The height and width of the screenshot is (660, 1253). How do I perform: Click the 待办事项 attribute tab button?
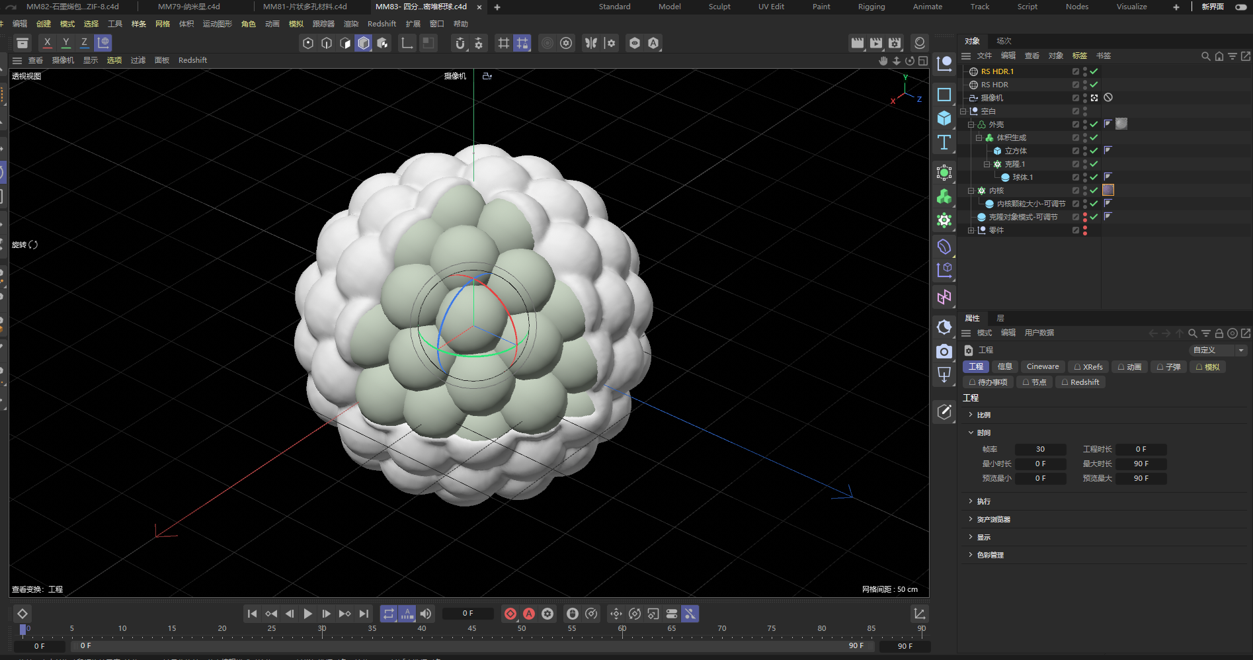tap(988, 382)
